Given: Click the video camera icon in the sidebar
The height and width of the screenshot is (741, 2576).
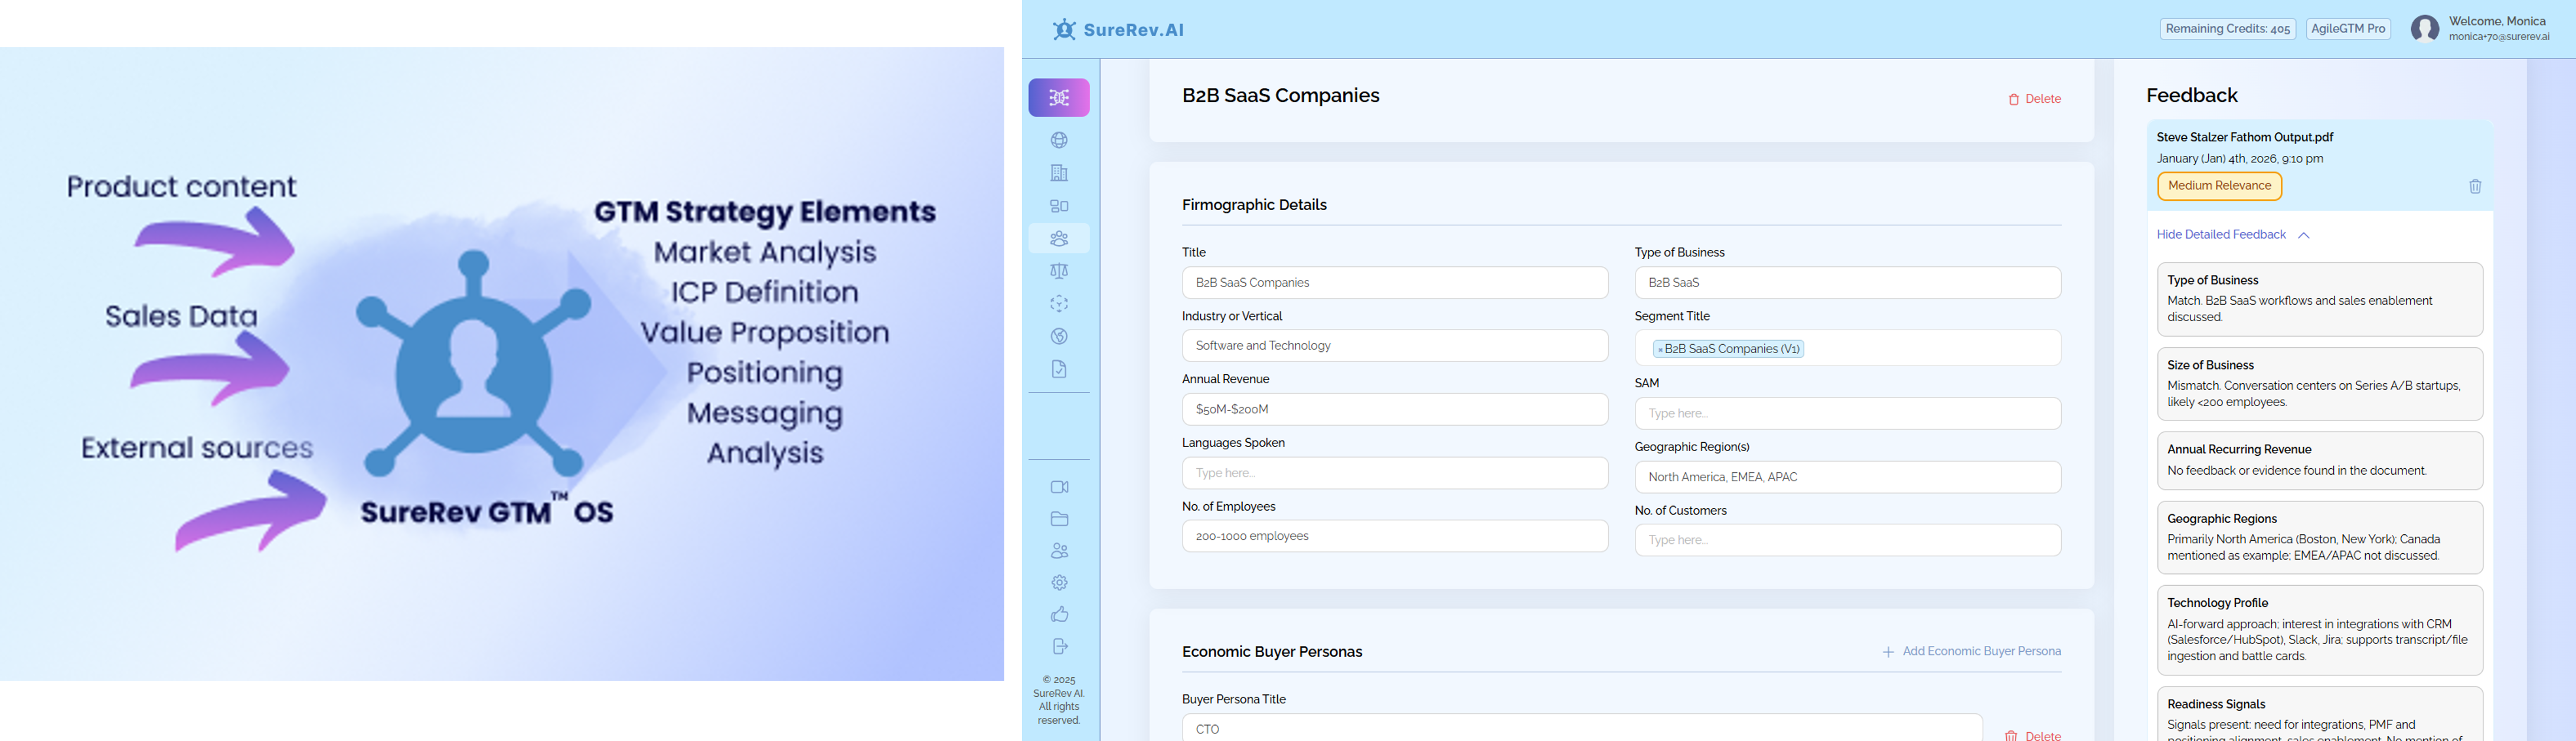Looking at the screenshot, I should [x=1059, y=487].
